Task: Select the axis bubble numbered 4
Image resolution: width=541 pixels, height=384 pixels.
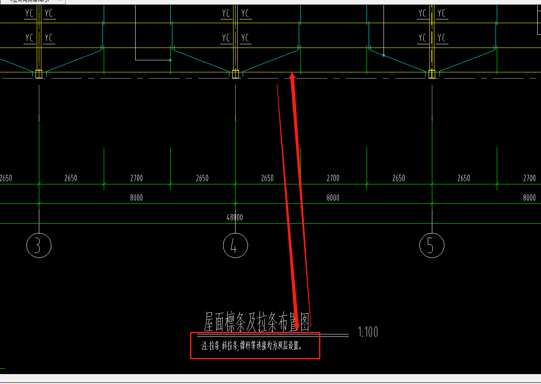Action: pos(235,246)
